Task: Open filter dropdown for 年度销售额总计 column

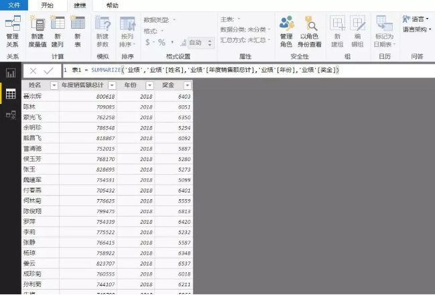Action: click(112, 85)
